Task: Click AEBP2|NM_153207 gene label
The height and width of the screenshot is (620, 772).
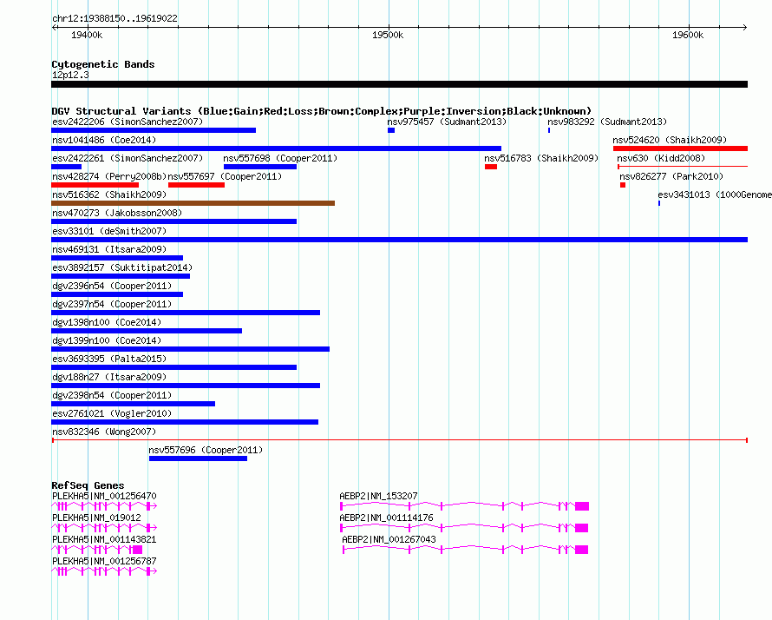Action: 378,496
